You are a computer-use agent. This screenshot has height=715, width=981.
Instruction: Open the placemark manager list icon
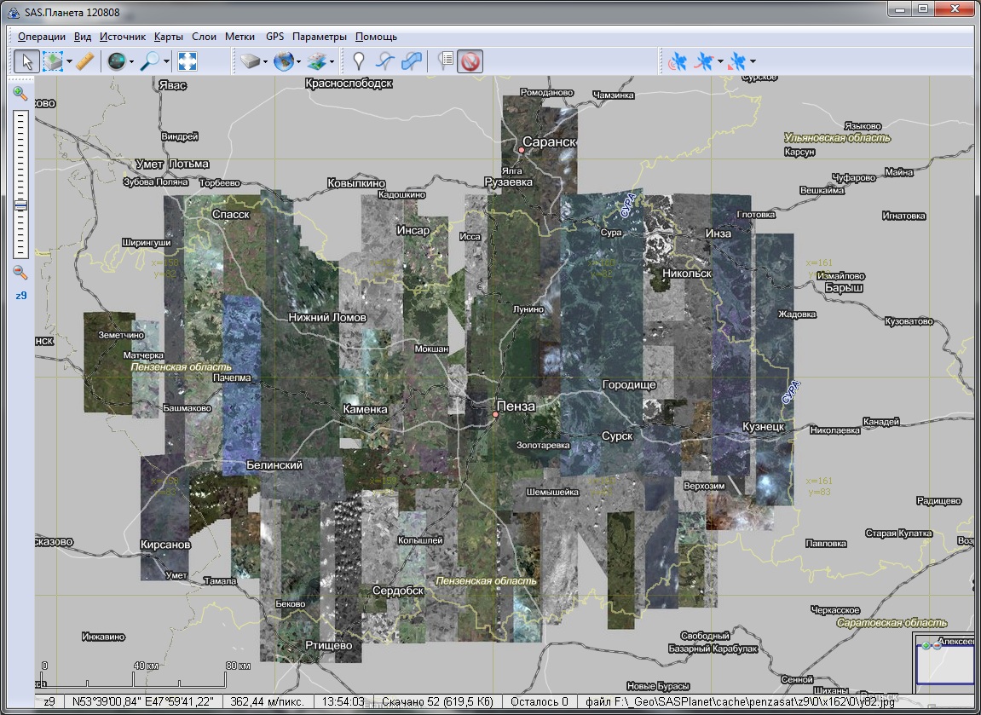pyautogui.click(x=445, y=61)
